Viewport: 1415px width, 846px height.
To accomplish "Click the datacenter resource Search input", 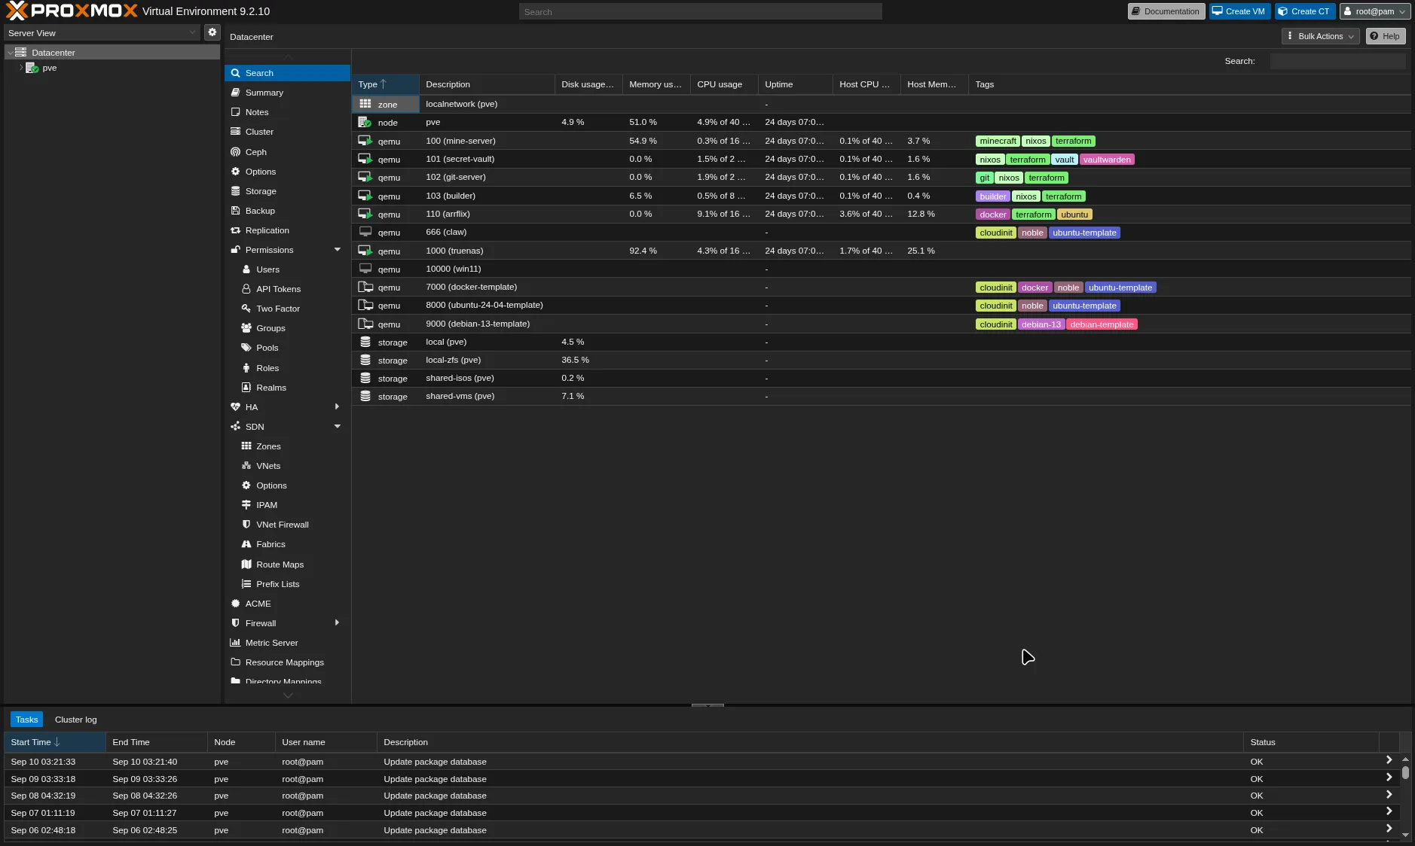I will [x=1337, y=61].
